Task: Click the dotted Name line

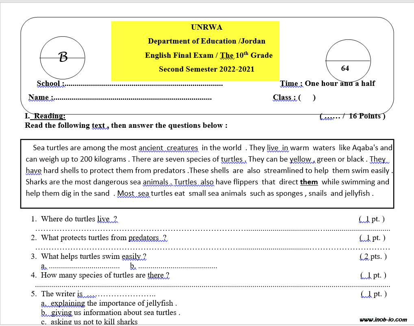Action: (133, 98)
